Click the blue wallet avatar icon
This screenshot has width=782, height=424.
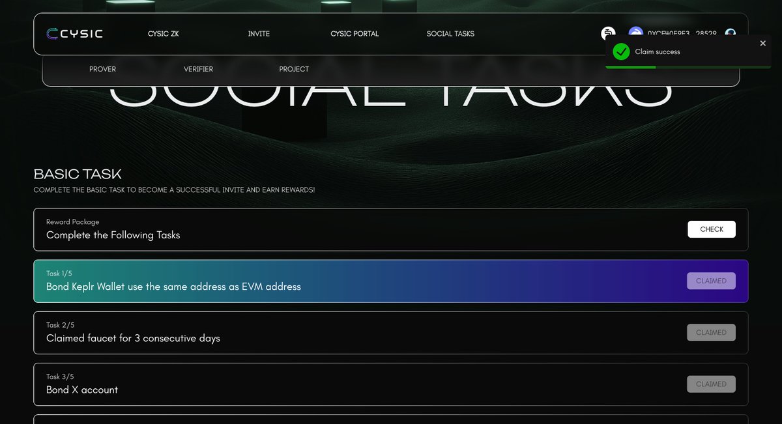(635, 33)
